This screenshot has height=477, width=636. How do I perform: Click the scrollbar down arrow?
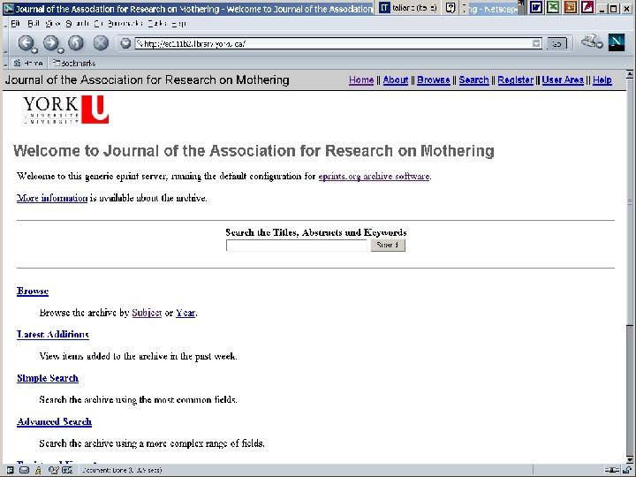click(x=630, y=459)
